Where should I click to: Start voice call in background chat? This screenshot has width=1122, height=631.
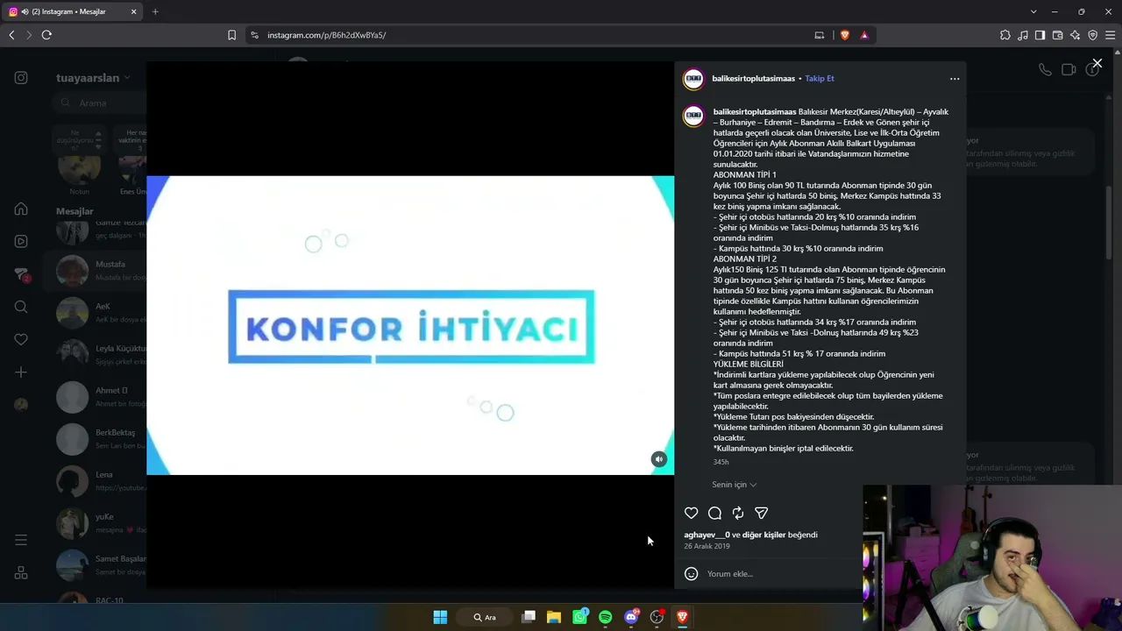[1045, 69]
